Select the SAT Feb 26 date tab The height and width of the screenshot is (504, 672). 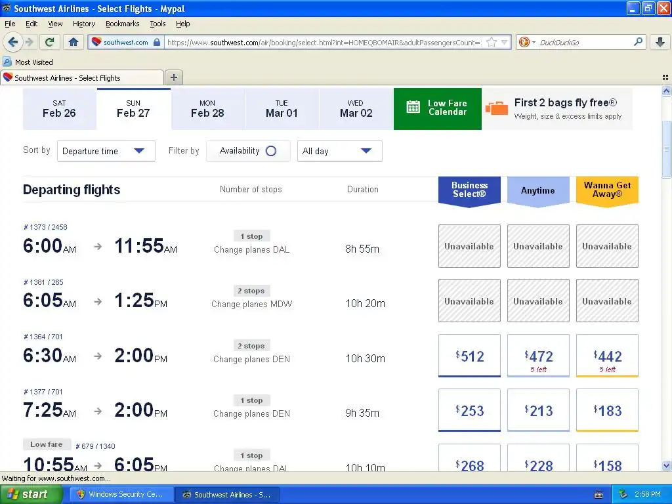click(x=60, y=109)
